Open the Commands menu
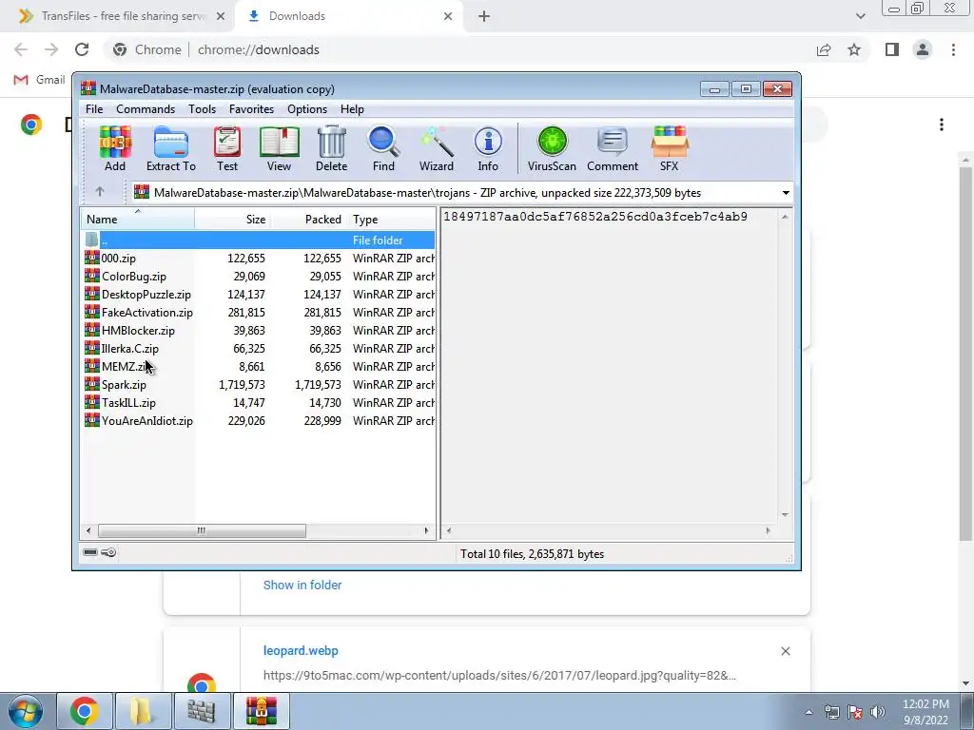This screenshot has width=974, height=730. (x=146, y=109)
